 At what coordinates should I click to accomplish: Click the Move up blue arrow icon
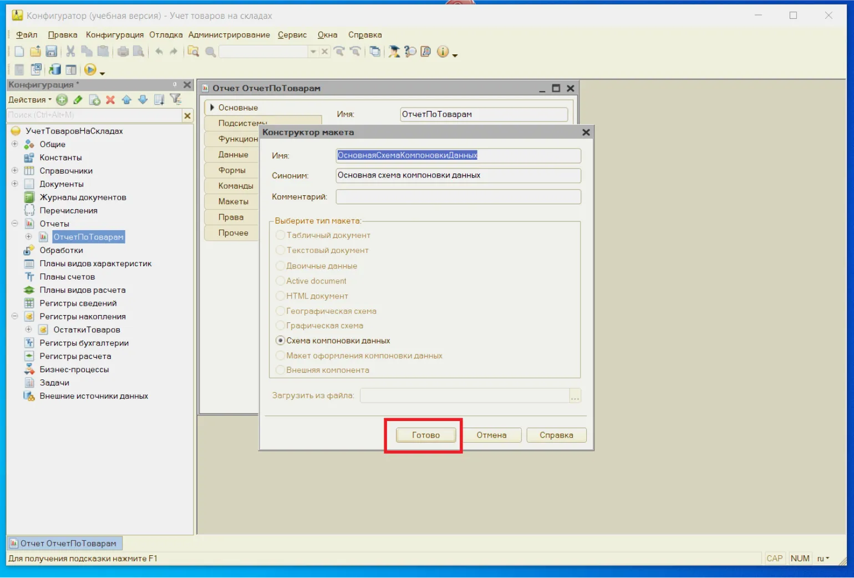pos(126,100)
